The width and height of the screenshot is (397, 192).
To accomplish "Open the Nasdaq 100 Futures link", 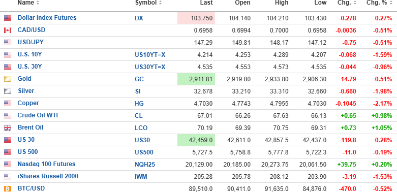I will tap(46, 164).
